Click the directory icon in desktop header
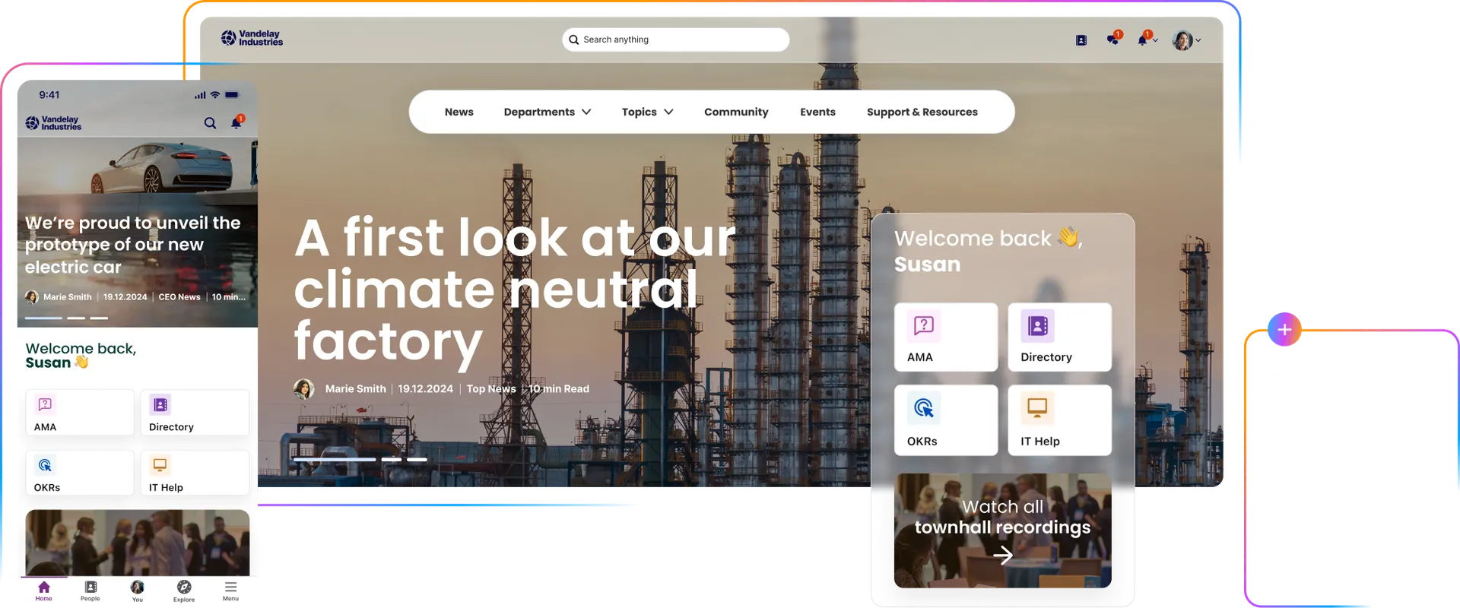1460x608 pixels. tap(1081, 40)
